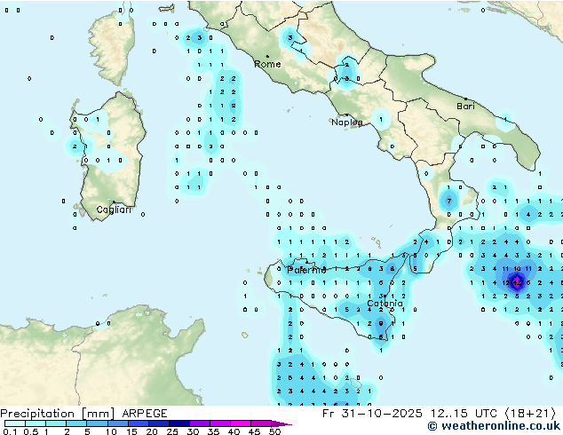Select the 2 to 5 mm legend swatch
Viewport: 563px width, 435px height.
click(x=76, y=423)
